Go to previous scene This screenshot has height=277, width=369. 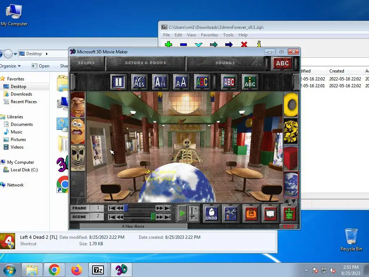120,217
